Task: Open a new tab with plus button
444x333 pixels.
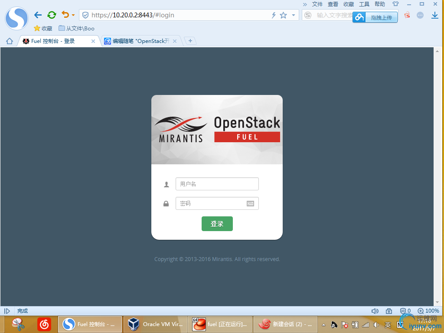Action: click(x=190, y=41)
